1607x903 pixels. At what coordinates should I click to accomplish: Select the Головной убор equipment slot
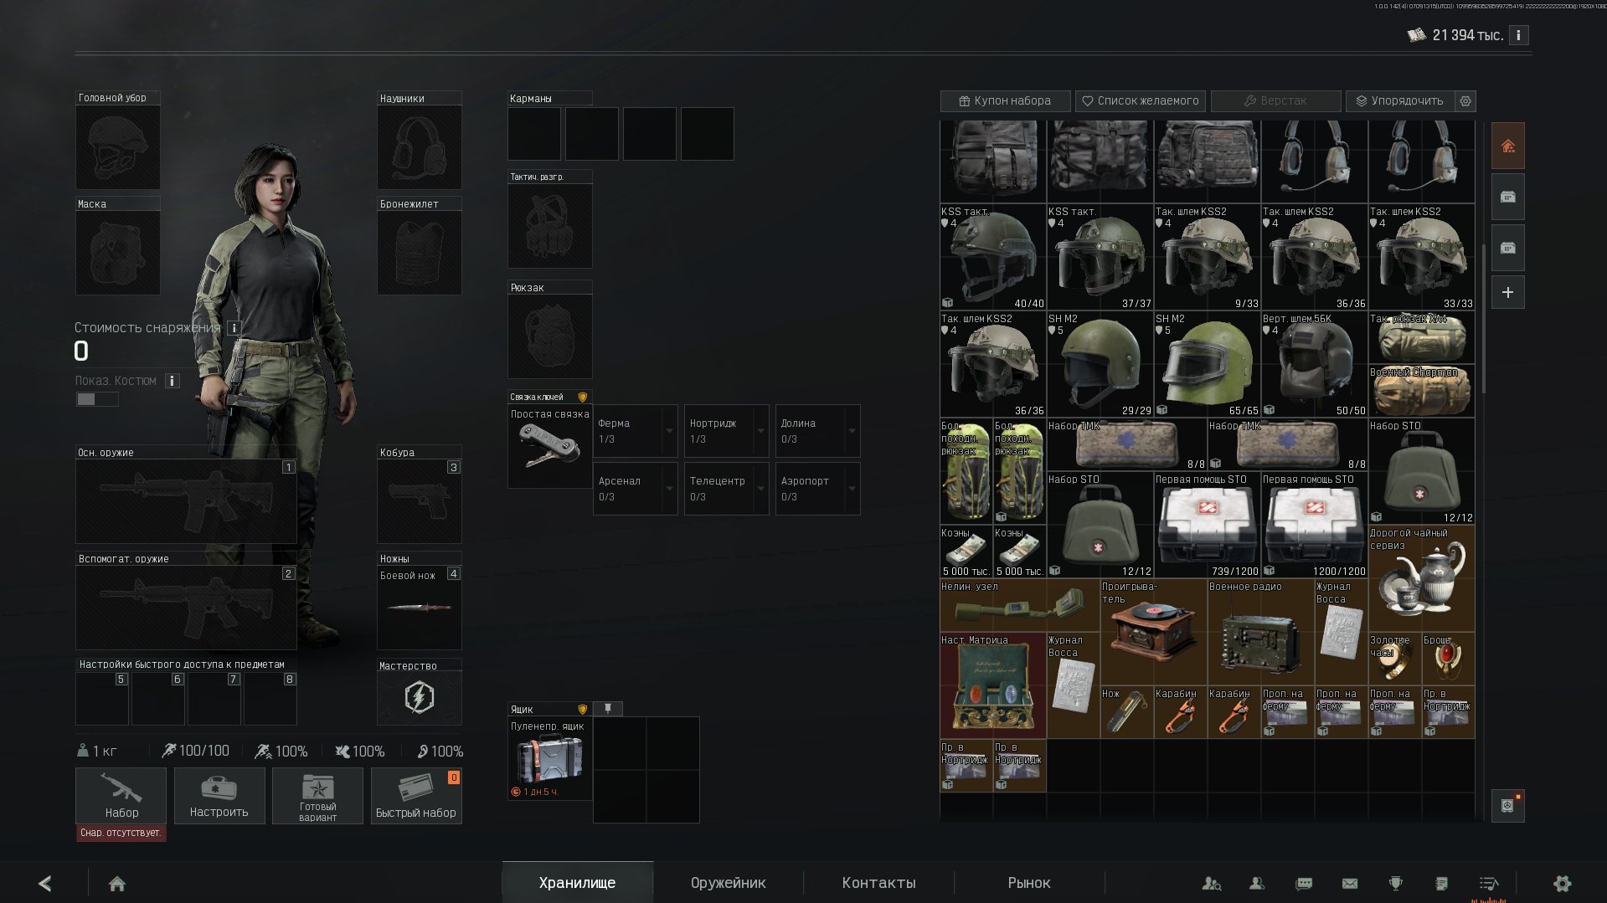[117, 146]
